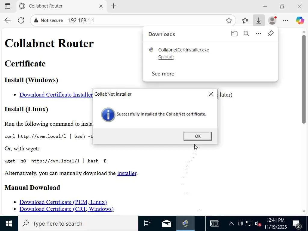
Task: Click See more in Downloads panel
Action: point(163,74)
